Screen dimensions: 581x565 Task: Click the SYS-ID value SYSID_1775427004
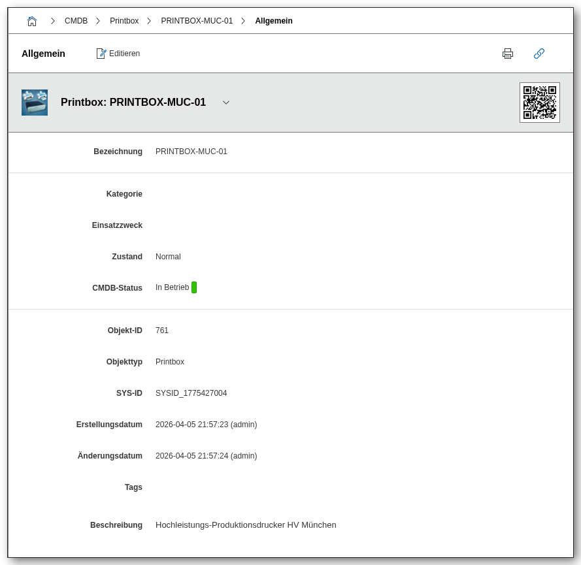pyautogui.click(x=191, y=393)
